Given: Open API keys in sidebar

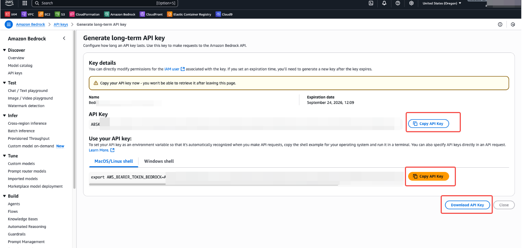Looking at the screenshot, I should [15, 73].
